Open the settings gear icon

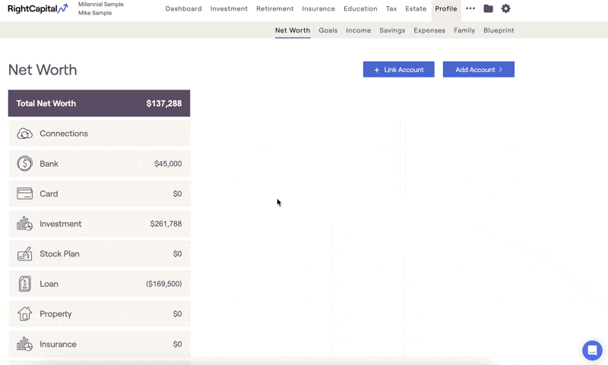[x=506, y=9]
